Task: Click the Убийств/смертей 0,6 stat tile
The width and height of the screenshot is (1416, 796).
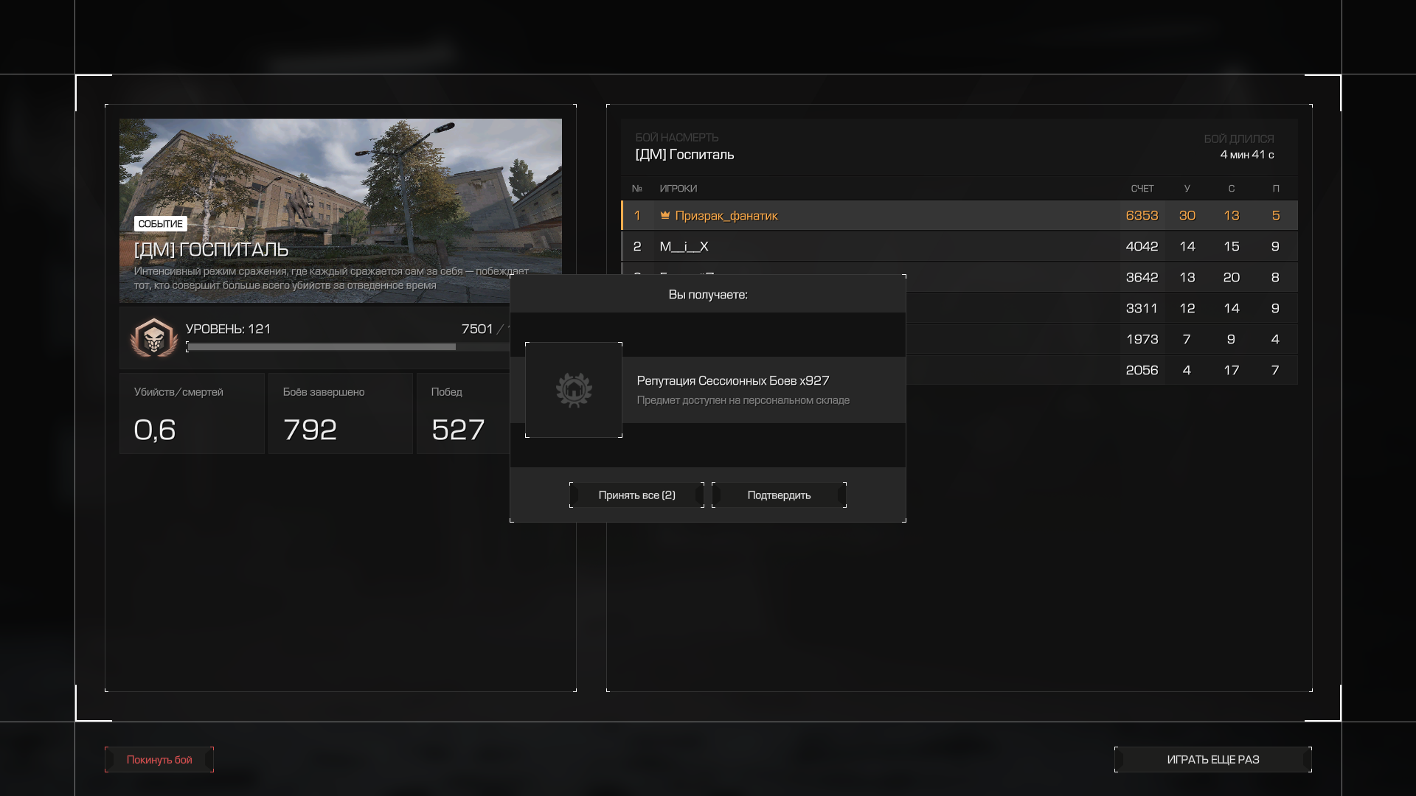Action: 192,413
